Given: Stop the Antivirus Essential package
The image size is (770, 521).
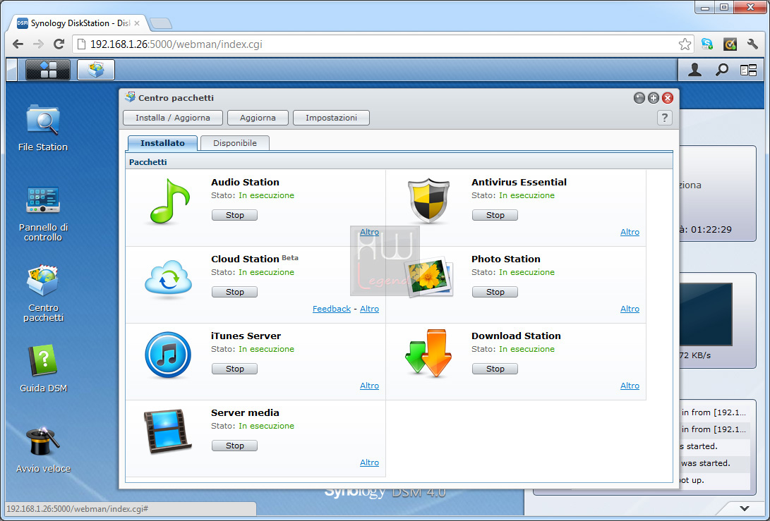Looking at the screenshot, I should click(x=495, y=215).
